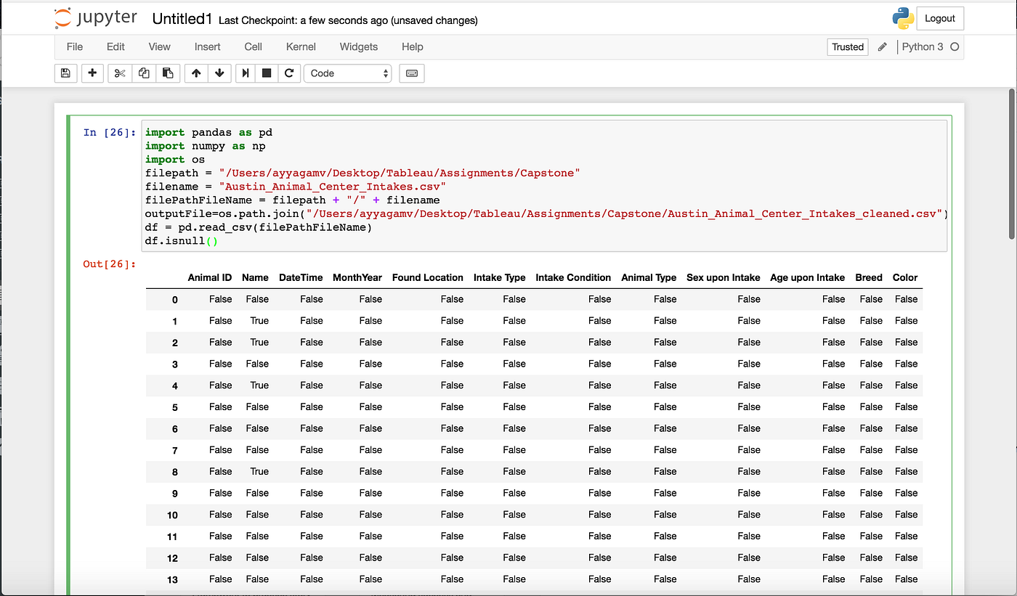Click the Jupyter logo

(x=95, y=17)
